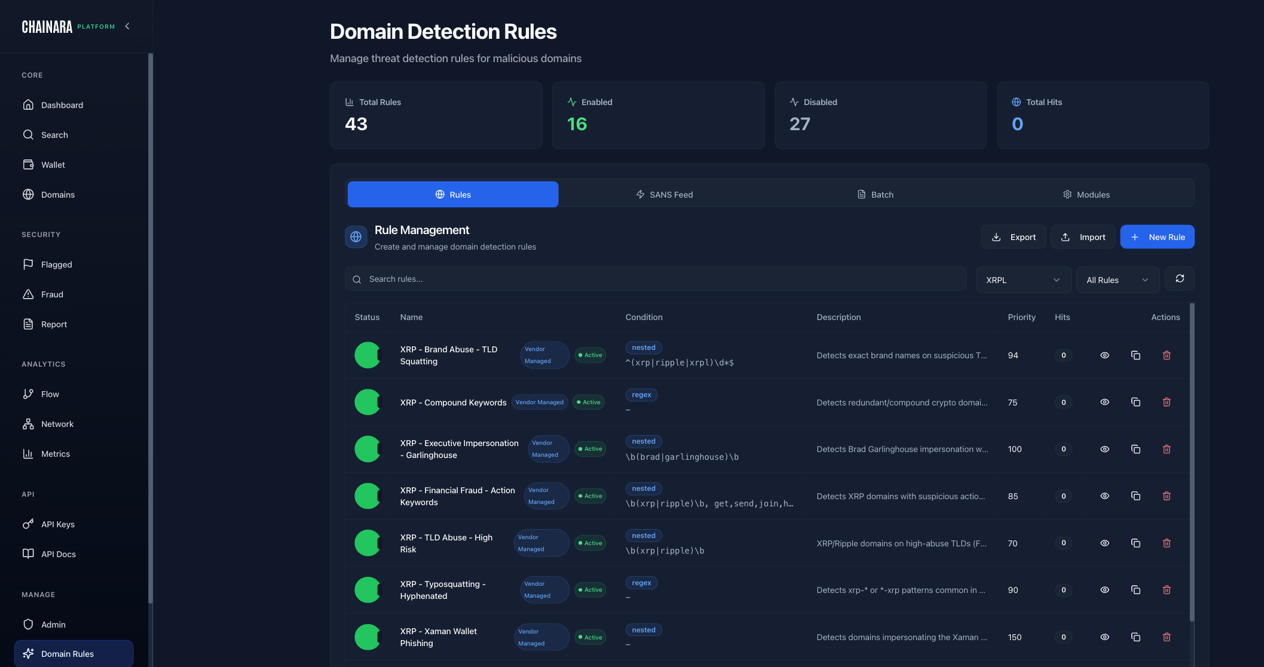Toggle status of Executive Impersonation rule
The image size is (1264, 667).
pos(368,449)
